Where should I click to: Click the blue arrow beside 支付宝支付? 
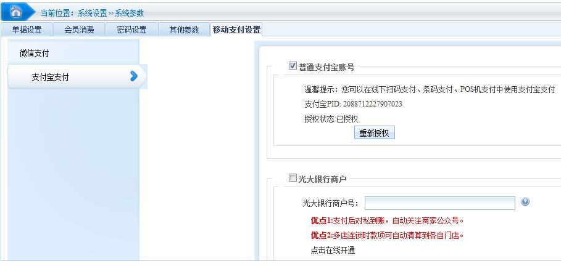coord(133,76)
